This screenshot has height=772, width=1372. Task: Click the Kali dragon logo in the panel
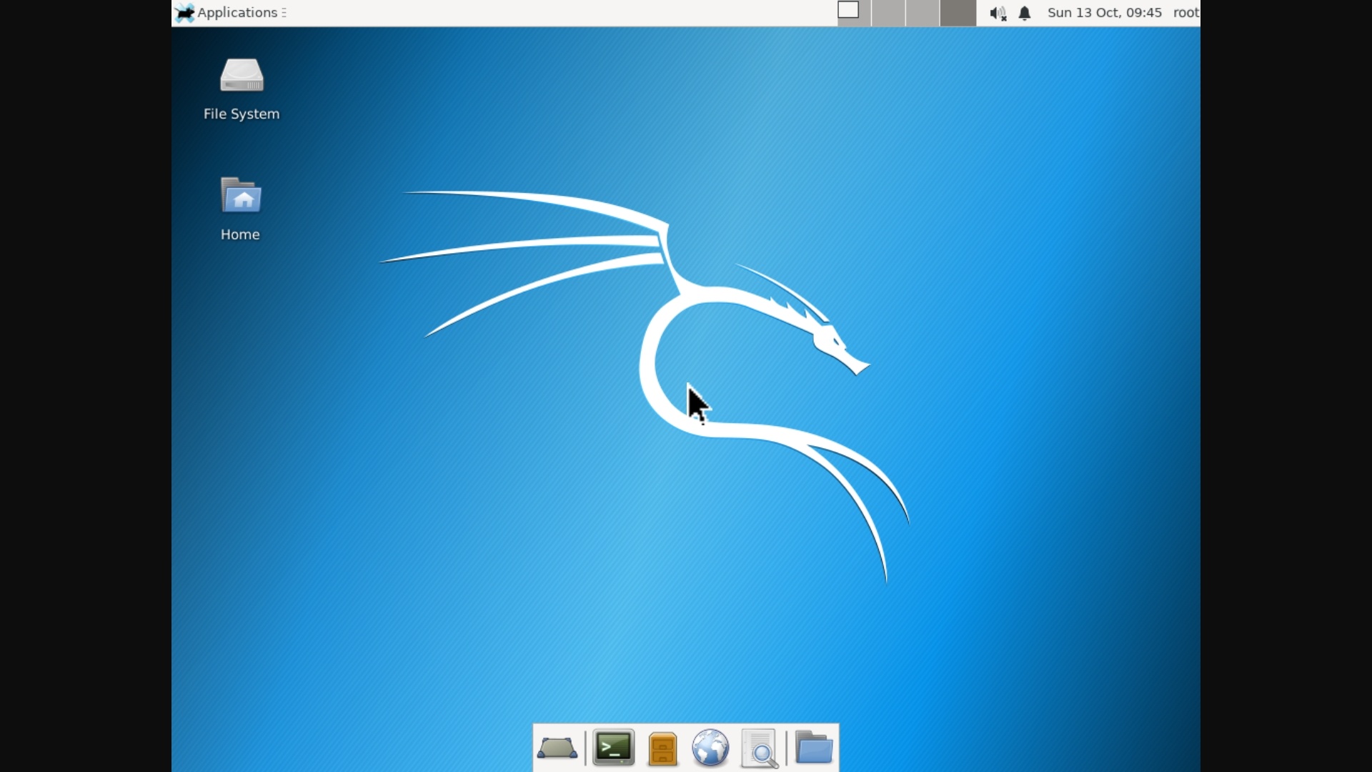tap(185, 13)
